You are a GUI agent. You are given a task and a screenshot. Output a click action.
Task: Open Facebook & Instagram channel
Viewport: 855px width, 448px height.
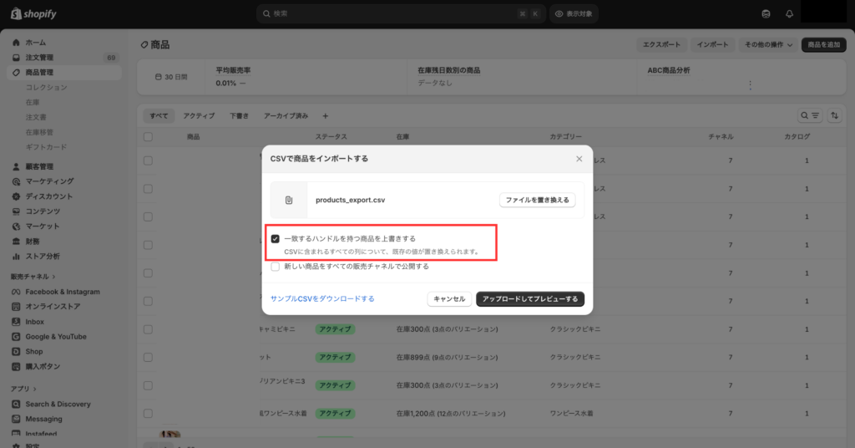[63, 292]
